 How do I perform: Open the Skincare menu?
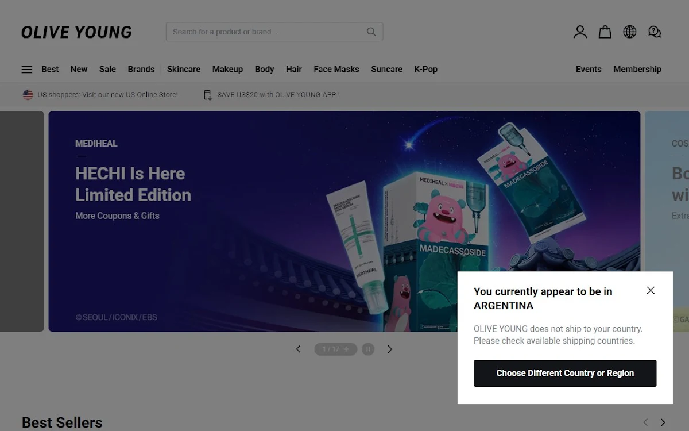pos(184,69)
